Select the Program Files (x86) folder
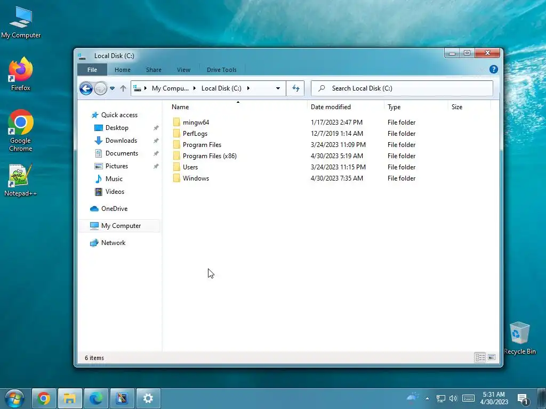The image size is (546, 409). [x=210, y=156]
